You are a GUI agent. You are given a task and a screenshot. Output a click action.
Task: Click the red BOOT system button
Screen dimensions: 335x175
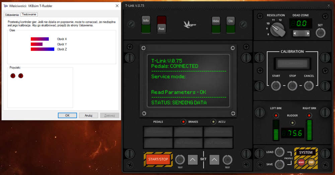(301, 162)
